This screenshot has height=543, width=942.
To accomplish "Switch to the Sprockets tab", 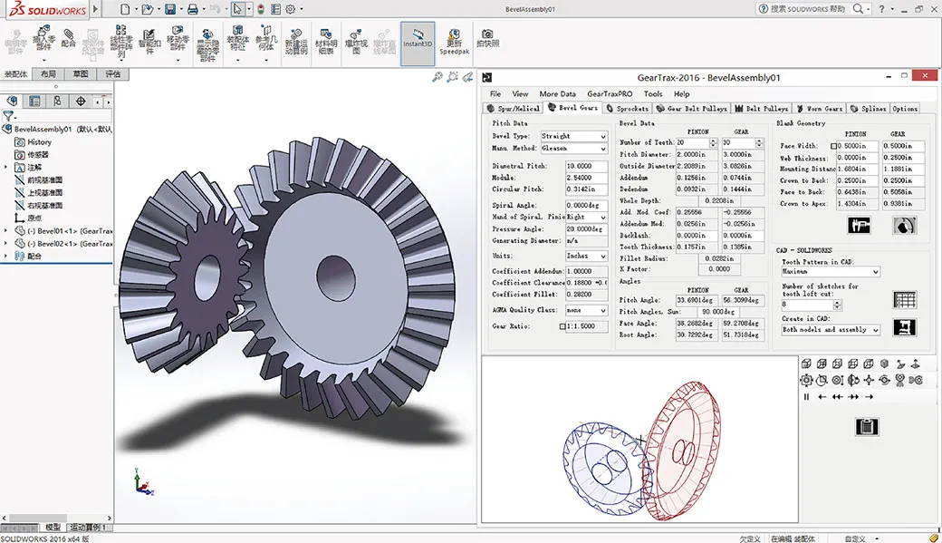I will pos(628,108).
